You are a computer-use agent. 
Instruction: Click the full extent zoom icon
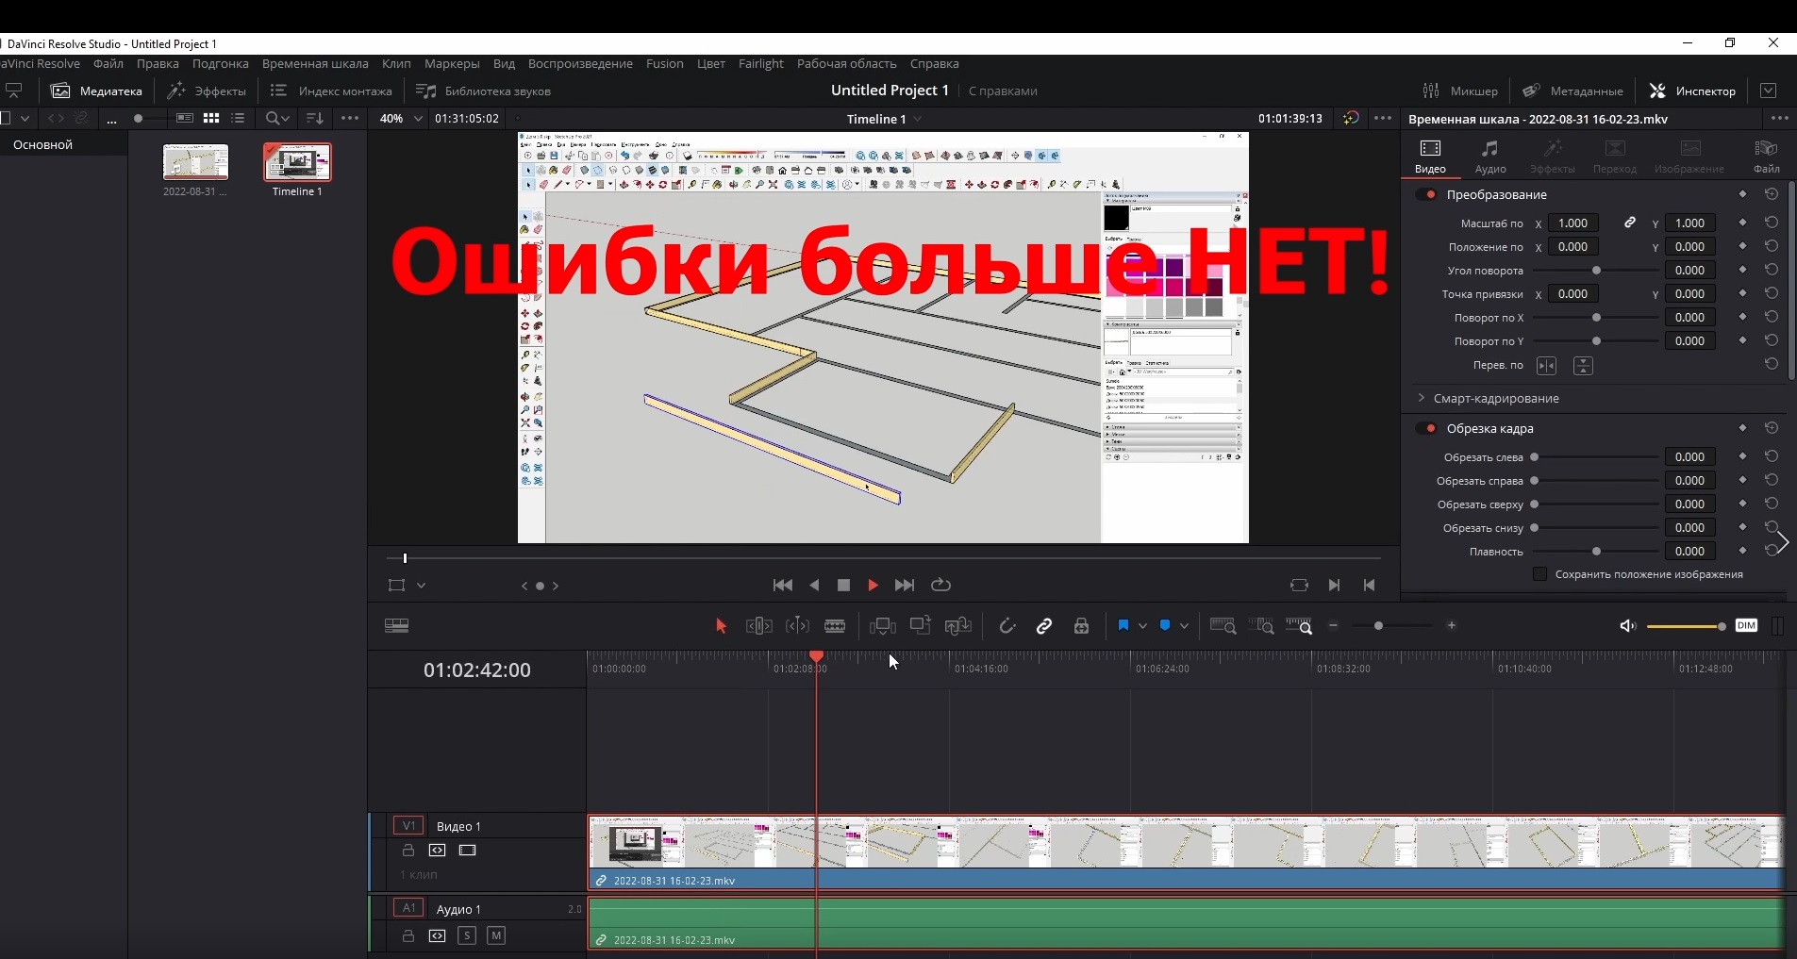coord(1223,626)
